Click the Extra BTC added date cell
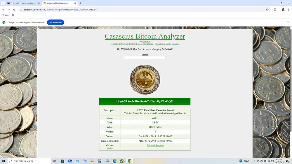The height and width of the screenshot is (164, 292). coord(155,141)
